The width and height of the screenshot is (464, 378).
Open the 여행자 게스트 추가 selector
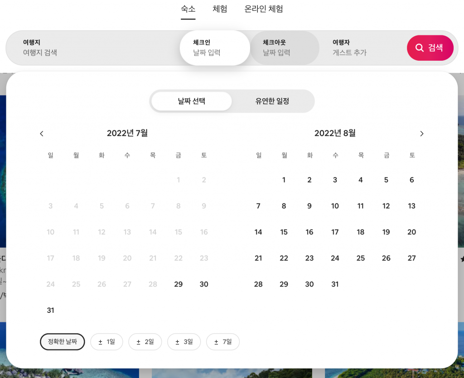click(362, 48)
